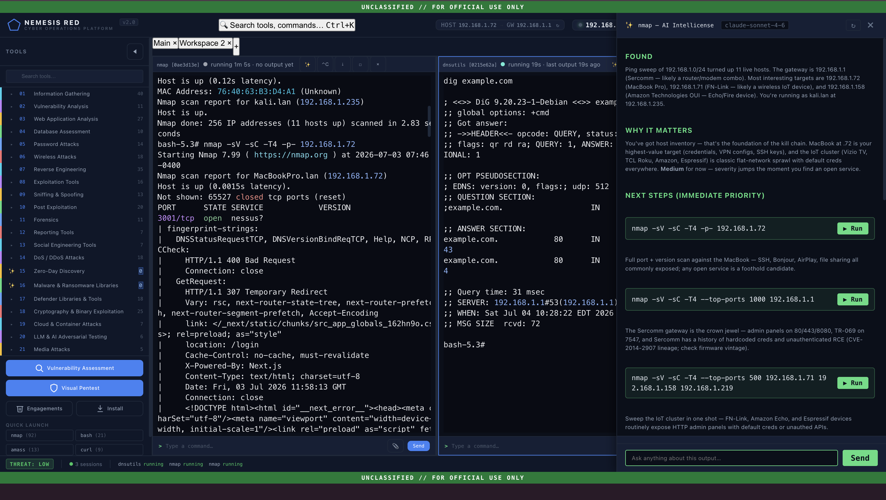
Task: Run top-ports 500 IoT cluster scan
Action: [853, 383]
